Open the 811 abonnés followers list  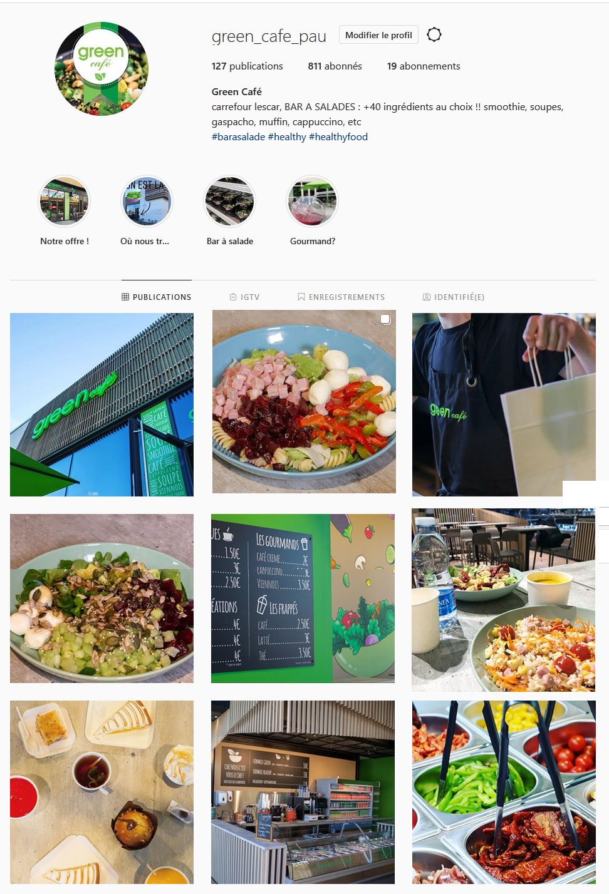[335, 66]
